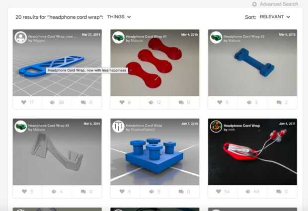Screen dimensions: 308x211
Task: Open Headphone Cord Wrap #2 title link
Action: (244, 37)
